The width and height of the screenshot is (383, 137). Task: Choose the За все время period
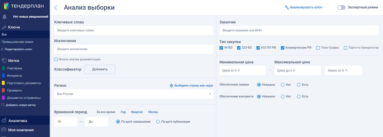[106, 112]
